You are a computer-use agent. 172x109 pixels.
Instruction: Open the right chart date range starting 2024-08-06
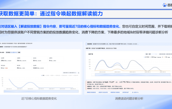(x=165, y=54)
